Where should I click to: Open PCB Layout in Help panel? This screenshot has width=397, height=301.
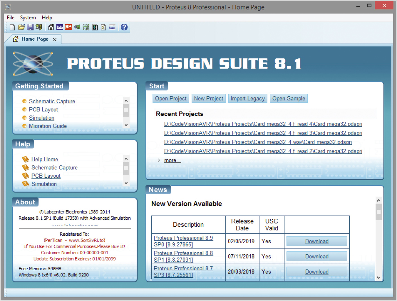coord(46,176)
